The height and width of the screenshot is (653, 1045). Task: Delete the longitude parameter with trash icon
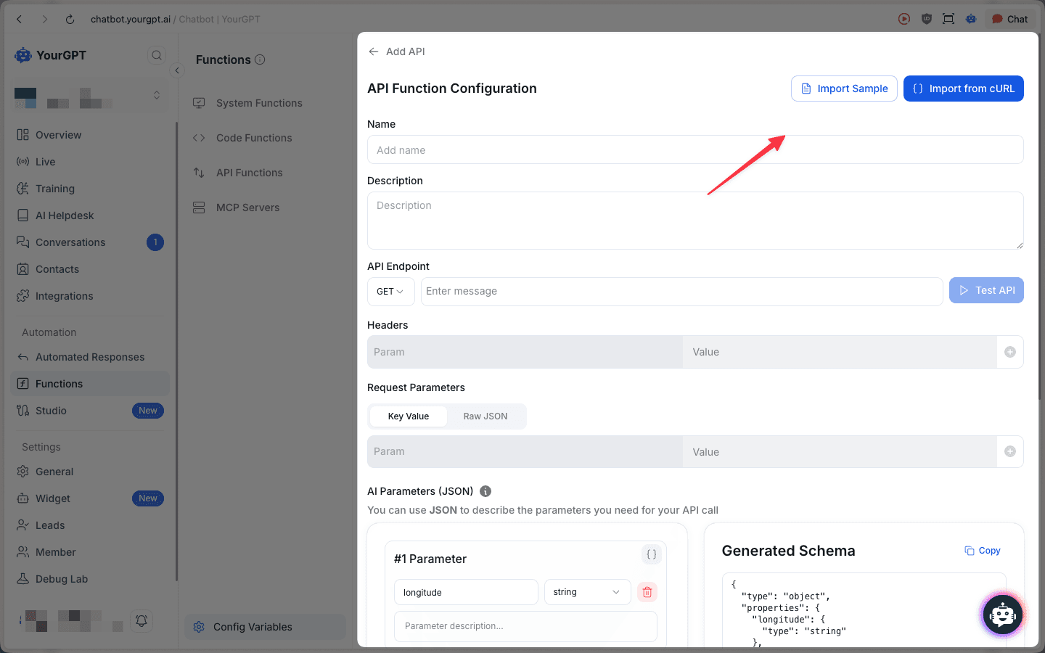(647, 592)
